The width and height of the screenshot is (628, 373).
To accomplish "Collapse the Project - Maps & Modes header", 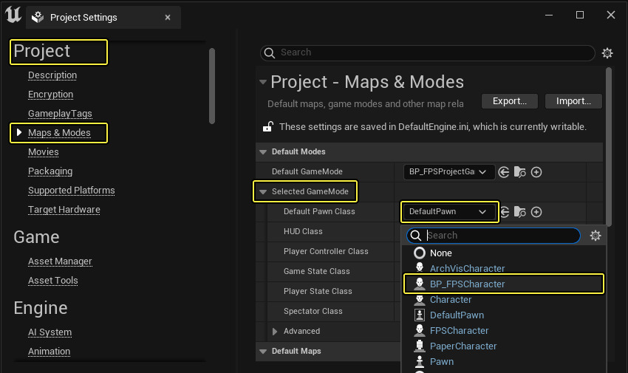I will (263, 82).
